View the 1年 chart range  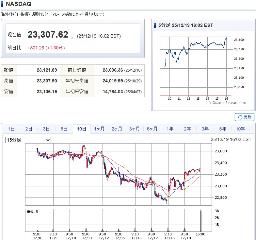[170, 129]
